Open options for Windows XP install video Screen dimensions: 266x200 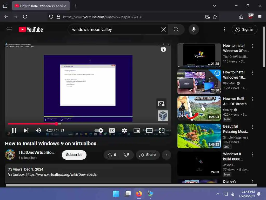pyautogui.click(x=252, y=46)
